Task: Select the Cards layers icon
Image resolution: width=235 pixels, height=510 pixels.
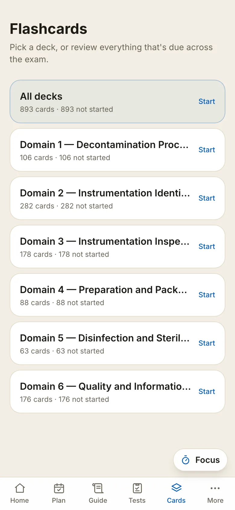Action: pyautogui.click(x=176, y=487)
